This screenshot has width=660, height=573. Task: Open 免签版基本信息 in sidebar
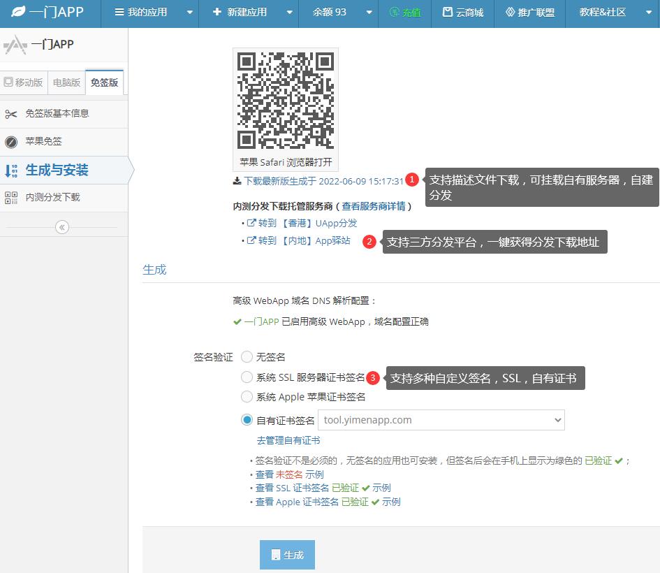click(x=64, y=114)
